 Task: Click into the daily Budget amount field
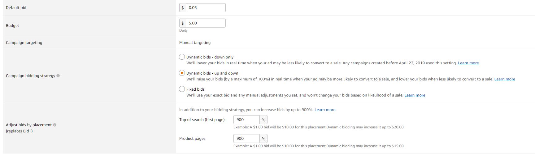[206, 23]
